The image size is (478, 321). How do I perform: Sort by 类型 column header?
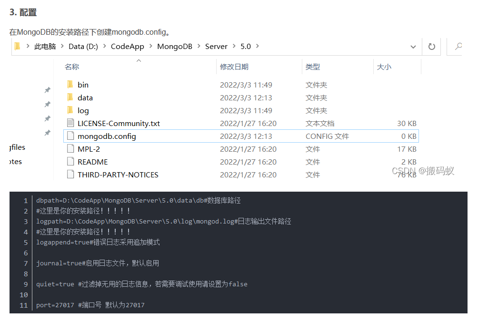[x=313, y=67]
